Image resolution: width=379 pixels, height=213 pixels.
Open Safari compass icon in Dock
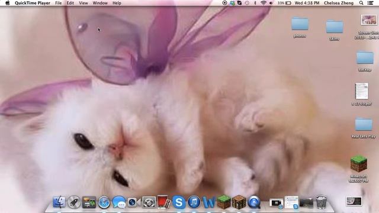pyautogui.click(x=104, y=202)
